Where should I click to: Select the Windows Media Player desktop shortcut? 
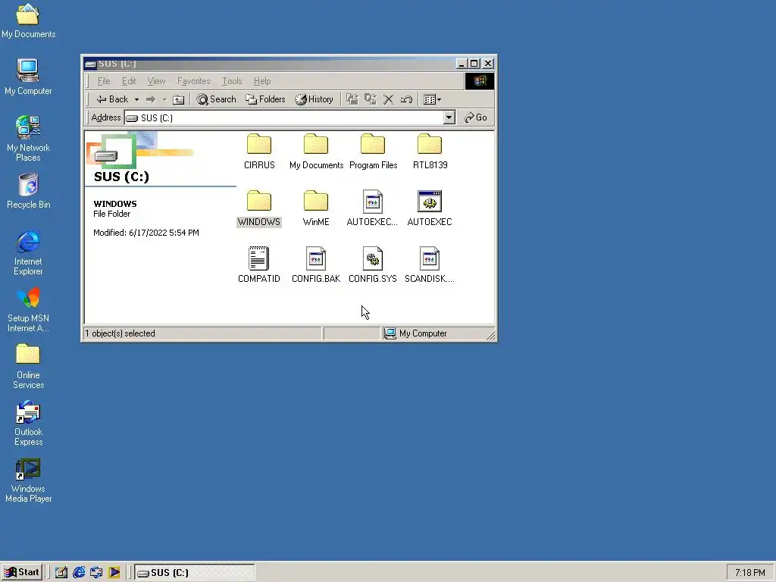click(x=28, y=480)
